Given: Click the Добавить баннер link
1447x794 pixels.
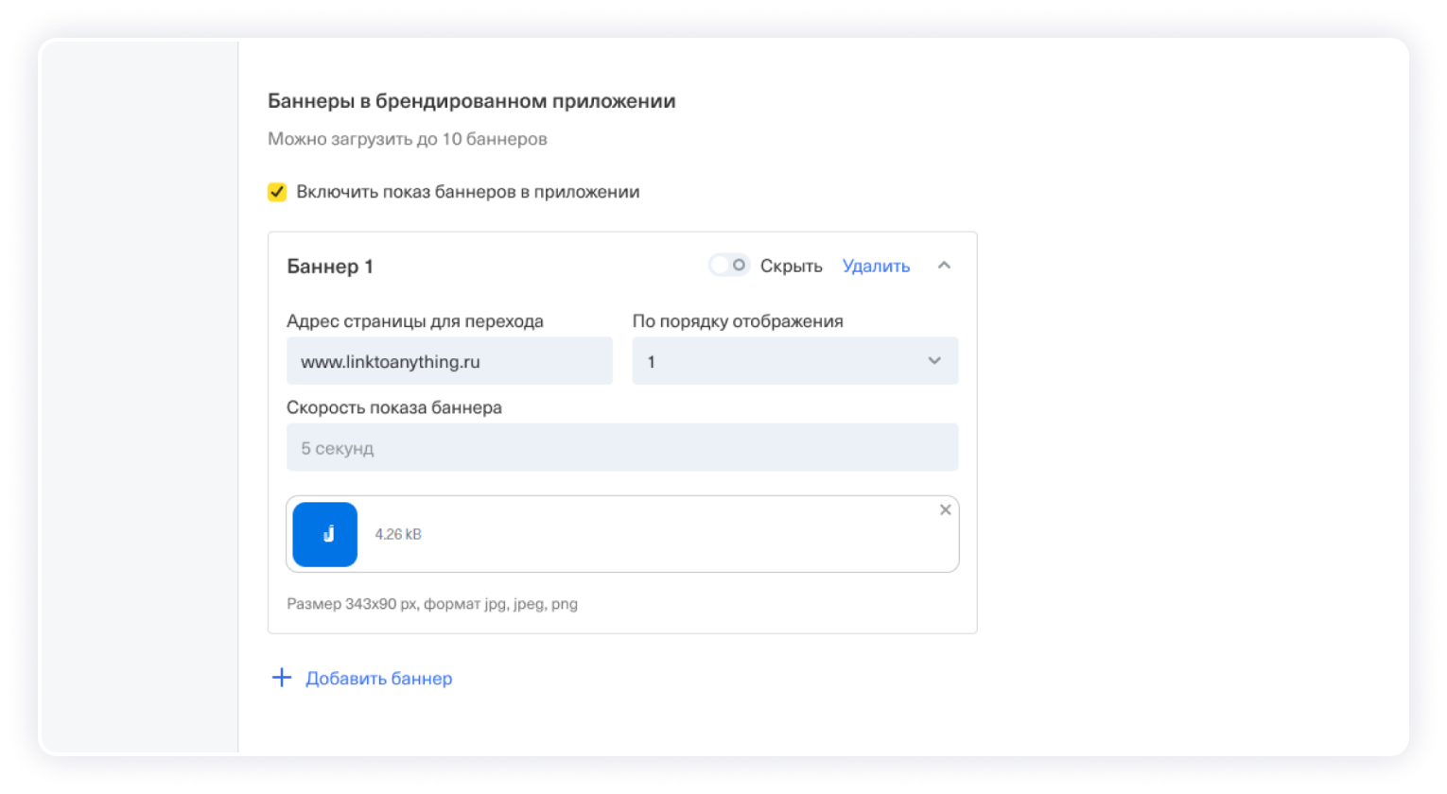Looking at the screenshot, I should 378,679.
